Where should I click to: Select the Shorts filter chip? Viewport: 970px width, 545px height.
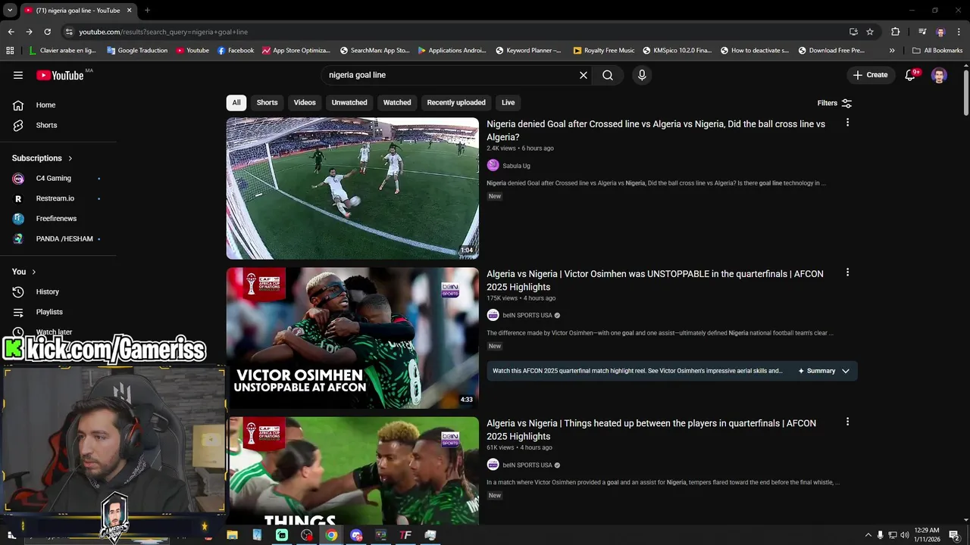click(267, 103)
